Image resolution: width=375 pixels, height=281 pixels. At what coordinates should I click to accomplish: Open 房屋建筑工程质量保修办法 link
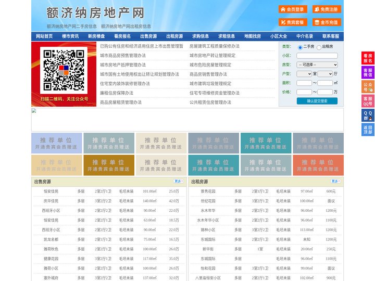coord(215,46)
